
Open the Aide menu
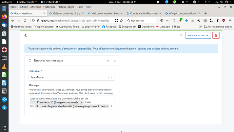(88, 7)
